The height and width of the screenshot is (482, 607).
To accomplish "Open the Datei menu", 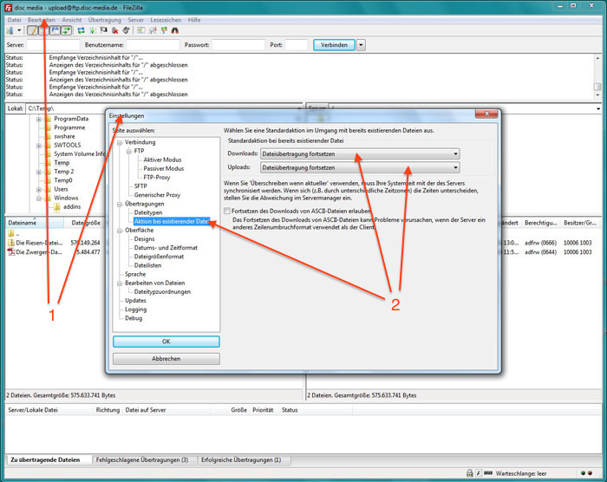I will tap(15, 20).
